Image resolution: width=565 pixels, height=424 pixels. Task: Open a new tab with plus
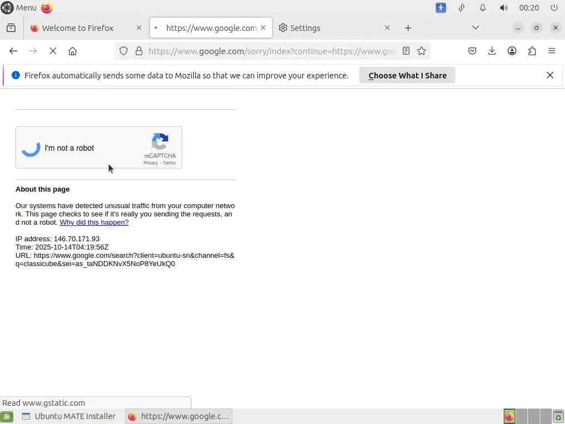pos(408,28)
